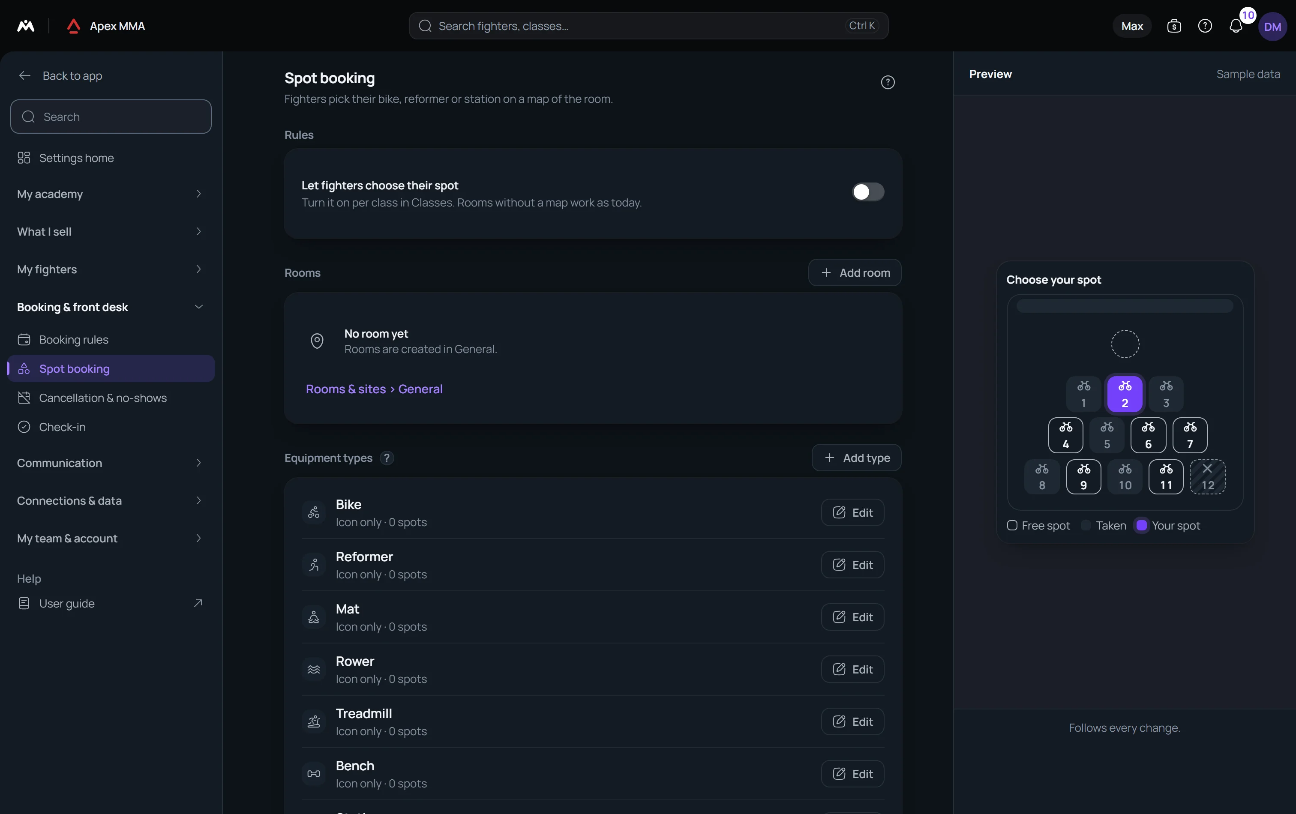
Task: Click the location pin icon beside No room yet
Action: pos(317,341)
